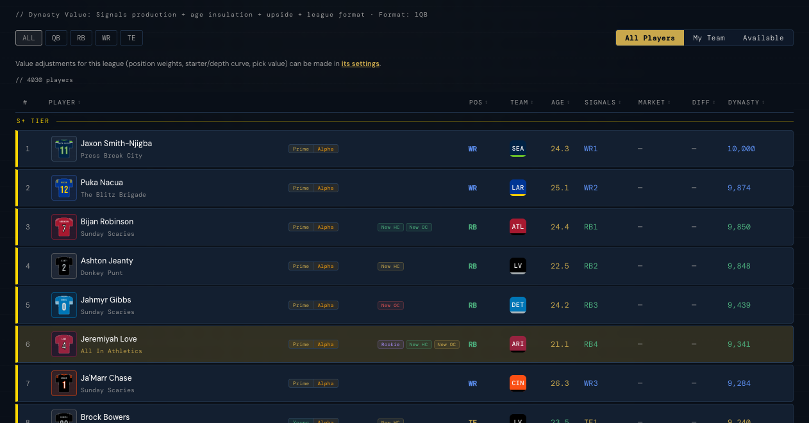Open Bijan Robinson's jersey avatar
Viewport: 809px width, 423px height.
[64, 227]
